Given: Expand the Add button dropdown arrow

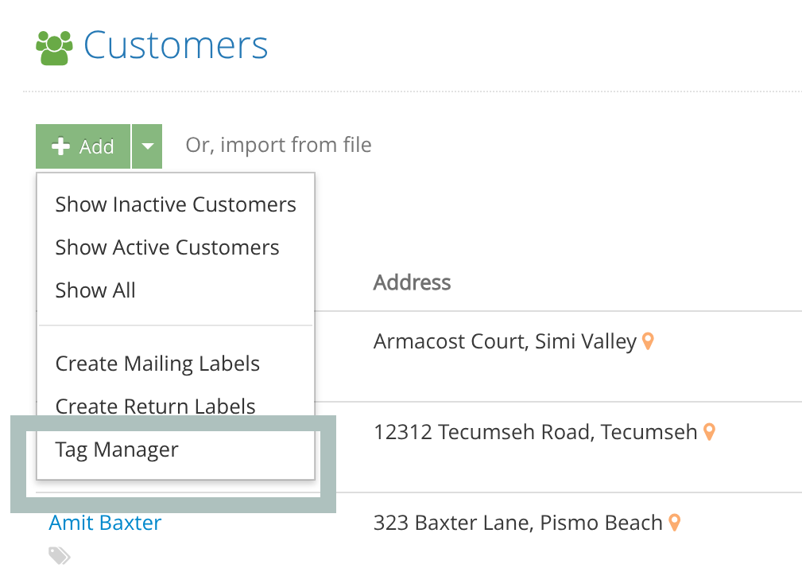Looking at the screenshot, I should (147, 146).
